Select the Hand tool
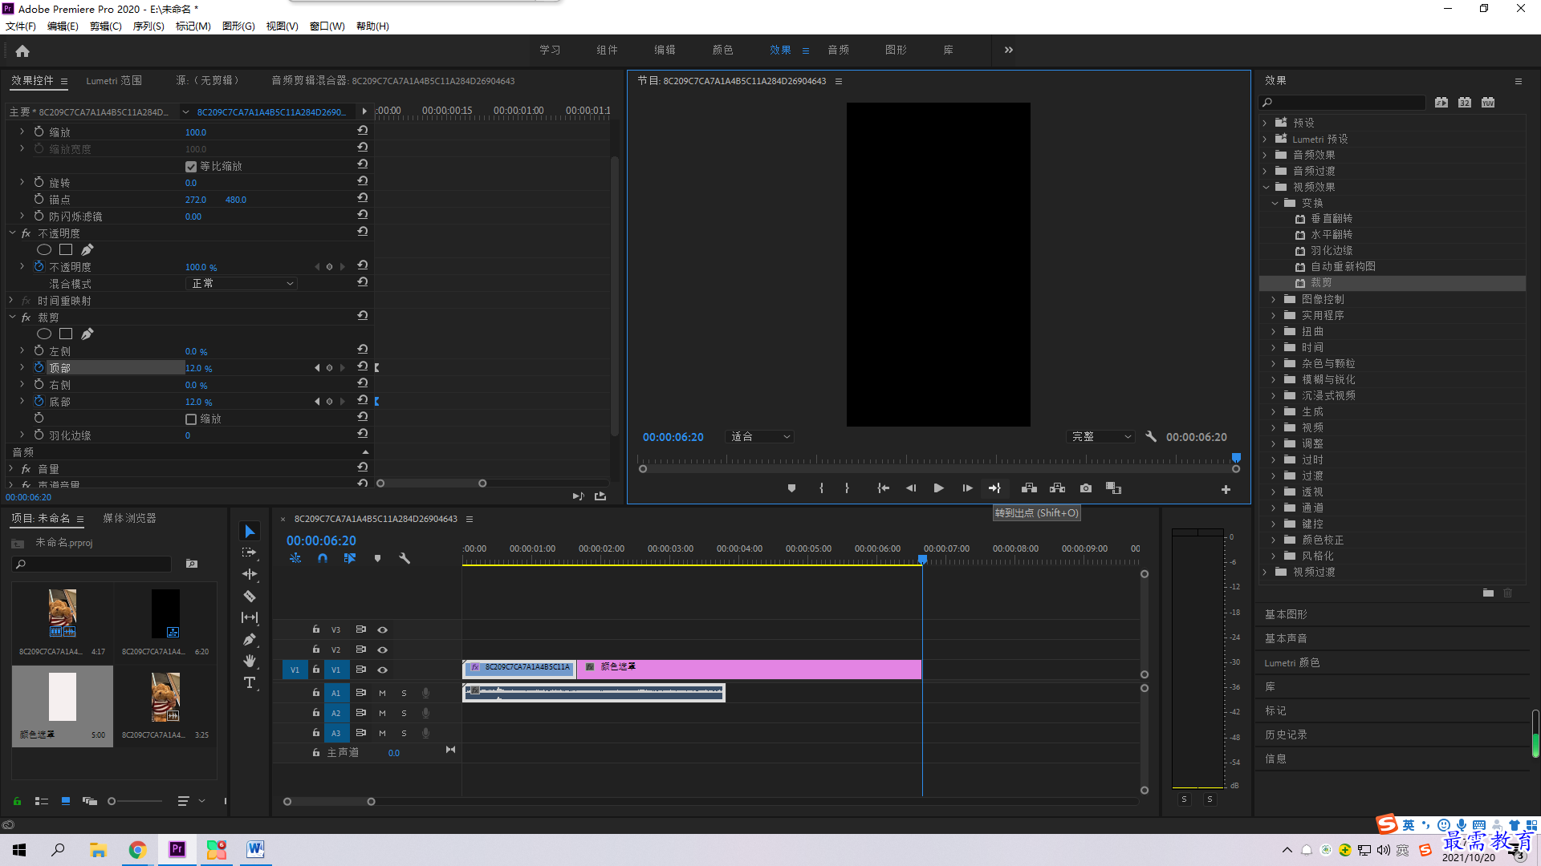Screen dimensions: 1541x866 click(250, 661)
